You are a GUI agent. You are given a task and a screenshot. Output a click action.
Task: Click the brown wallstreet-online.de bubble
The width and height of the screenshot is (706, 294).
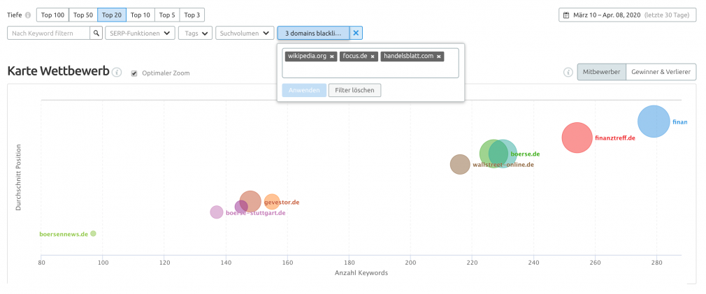(x=460, y=164)
